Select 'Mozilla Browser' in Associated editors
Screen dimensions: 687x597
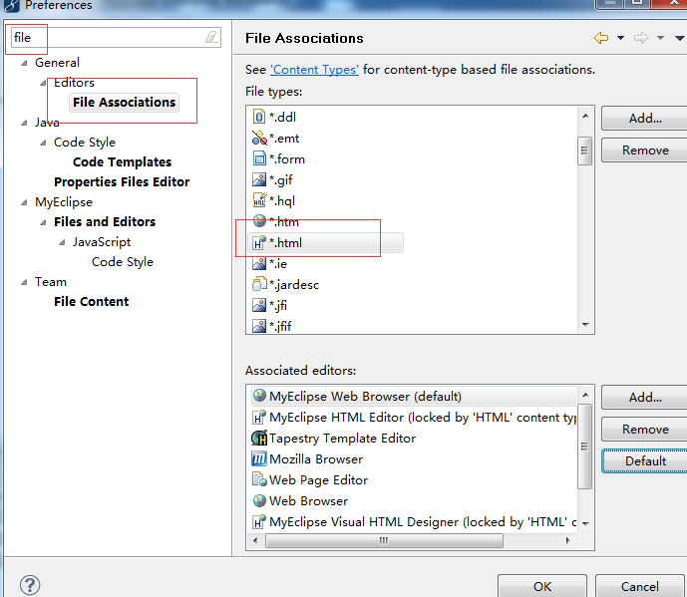click(x=316, y=458)
